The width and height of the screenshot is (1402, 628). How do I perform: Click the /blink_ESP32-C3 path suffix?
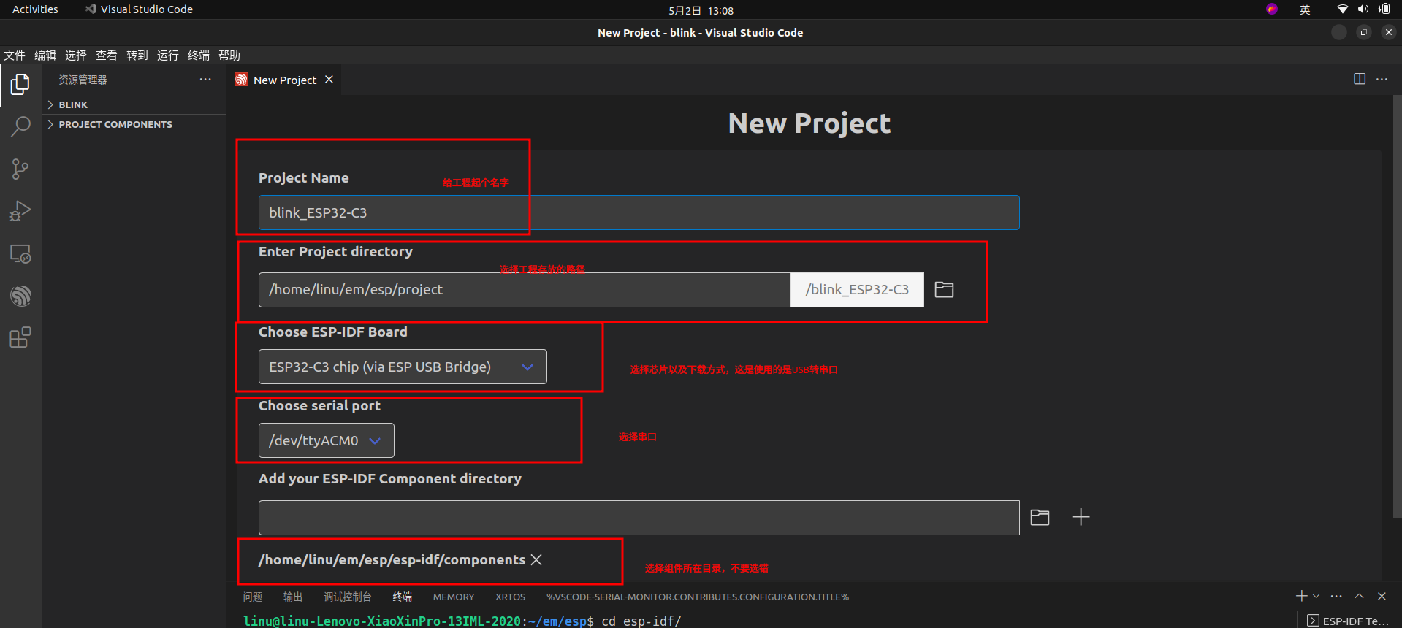coord(857,290)
